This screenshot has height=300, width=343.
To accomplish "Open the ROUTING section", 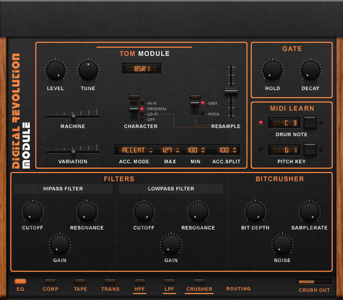I will coord(238,289).
